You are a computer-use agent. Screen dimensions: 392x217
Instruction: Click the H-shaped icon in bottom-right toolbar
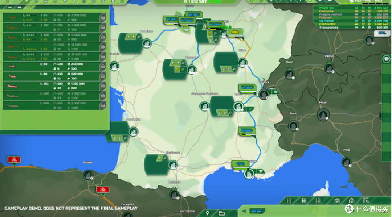point(318,200)
